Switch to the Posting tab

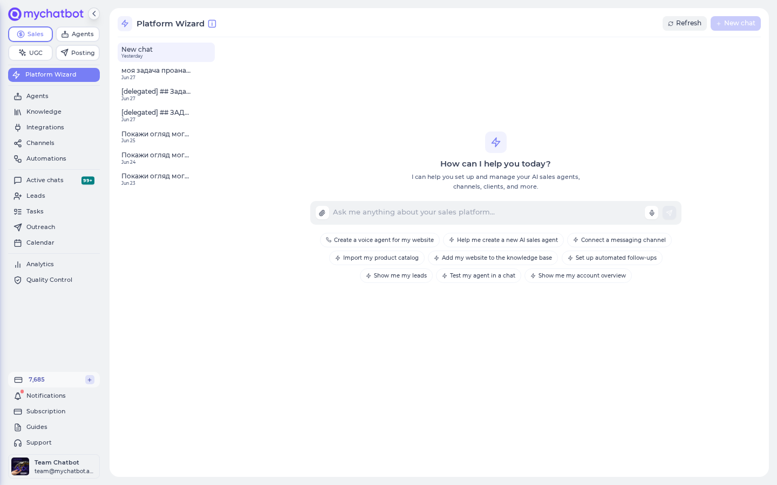(78, 53)
